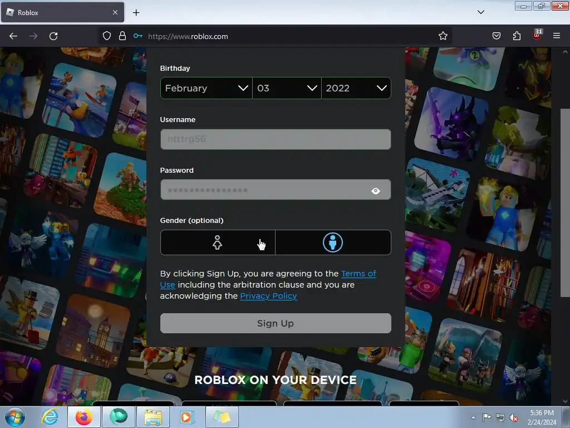570x428 pixels.
Task: Click the ROBLOX ON YOUR DEVICE heading
Action: (x=276, y=380)
